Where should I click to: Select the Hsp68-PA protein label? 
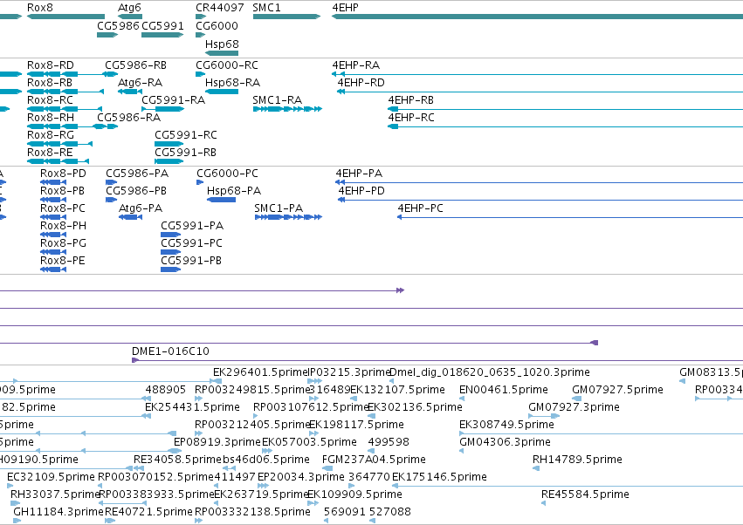(x=234, y=191)
